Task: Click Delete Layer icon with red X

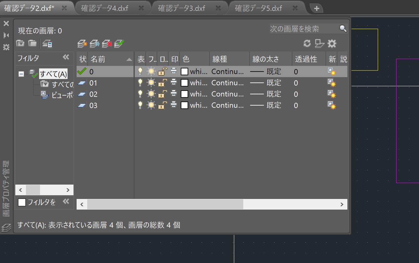Action: coord(107,44)
